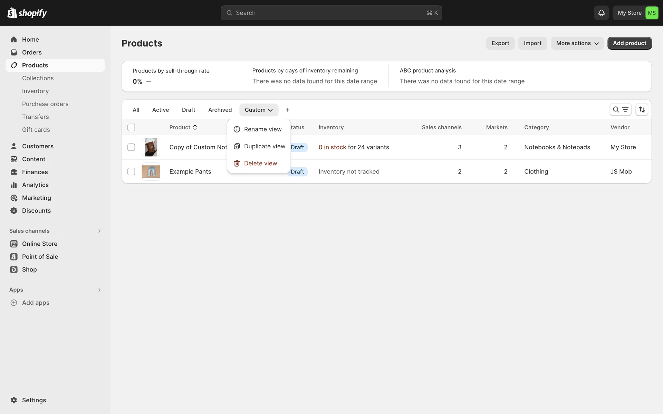This screenshot has height=414, width=663.
Task: Click the plus icon to add view
Action: [x=288, y=110]
